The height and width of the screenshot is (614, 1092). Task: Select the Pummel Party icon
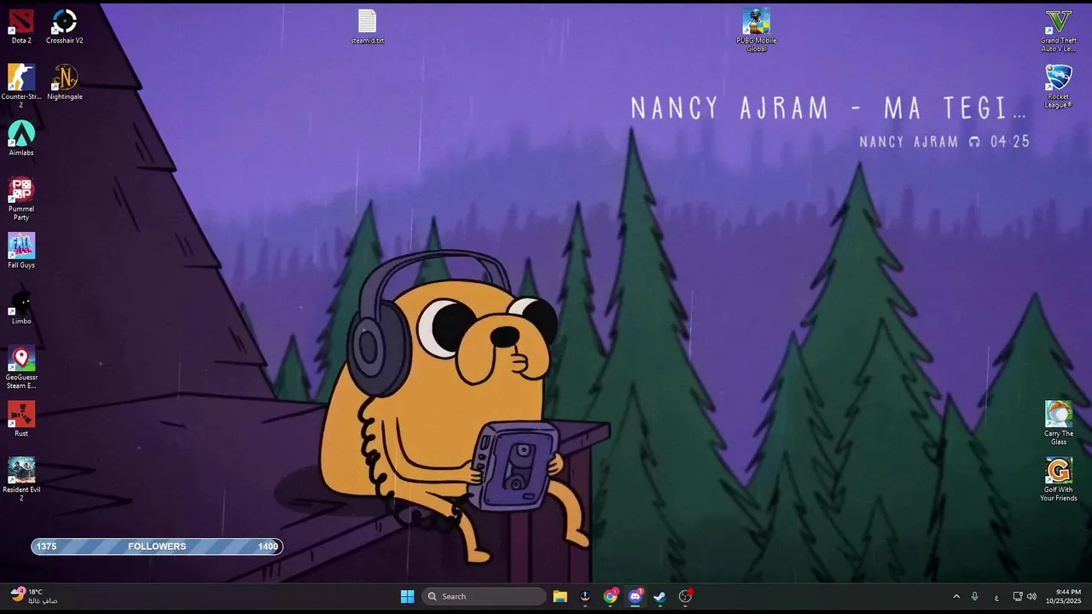(21, 199)
